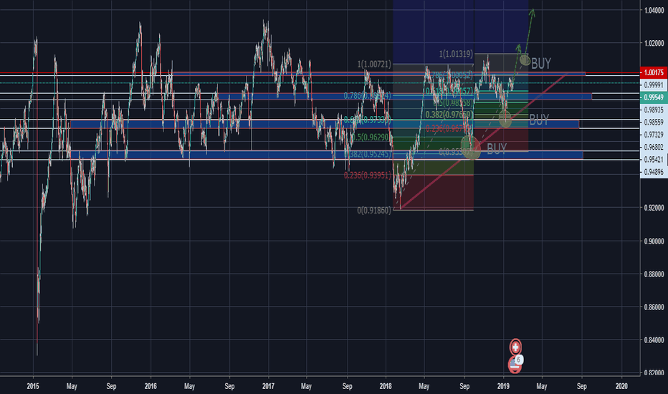Click the 0.98559 price axis label

pos(654,122)
